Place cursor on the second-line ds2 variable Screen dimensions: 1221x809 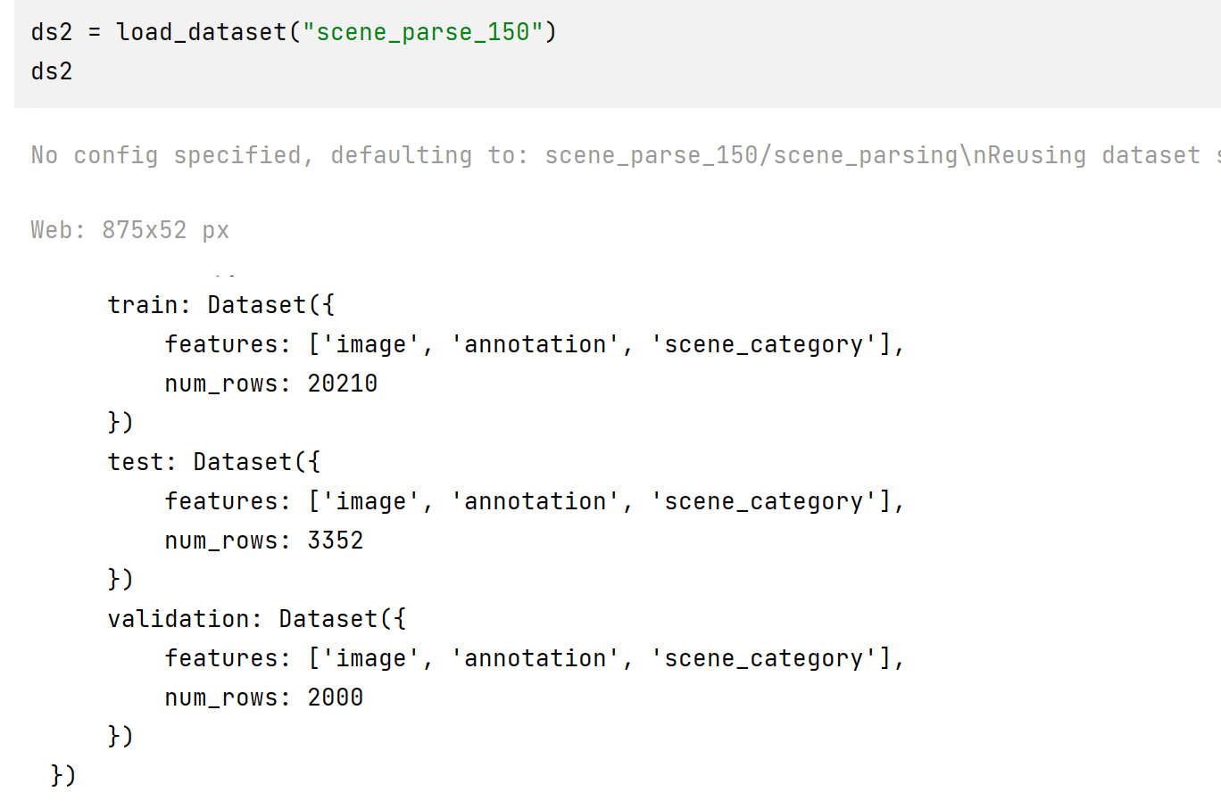pos(52,71)
